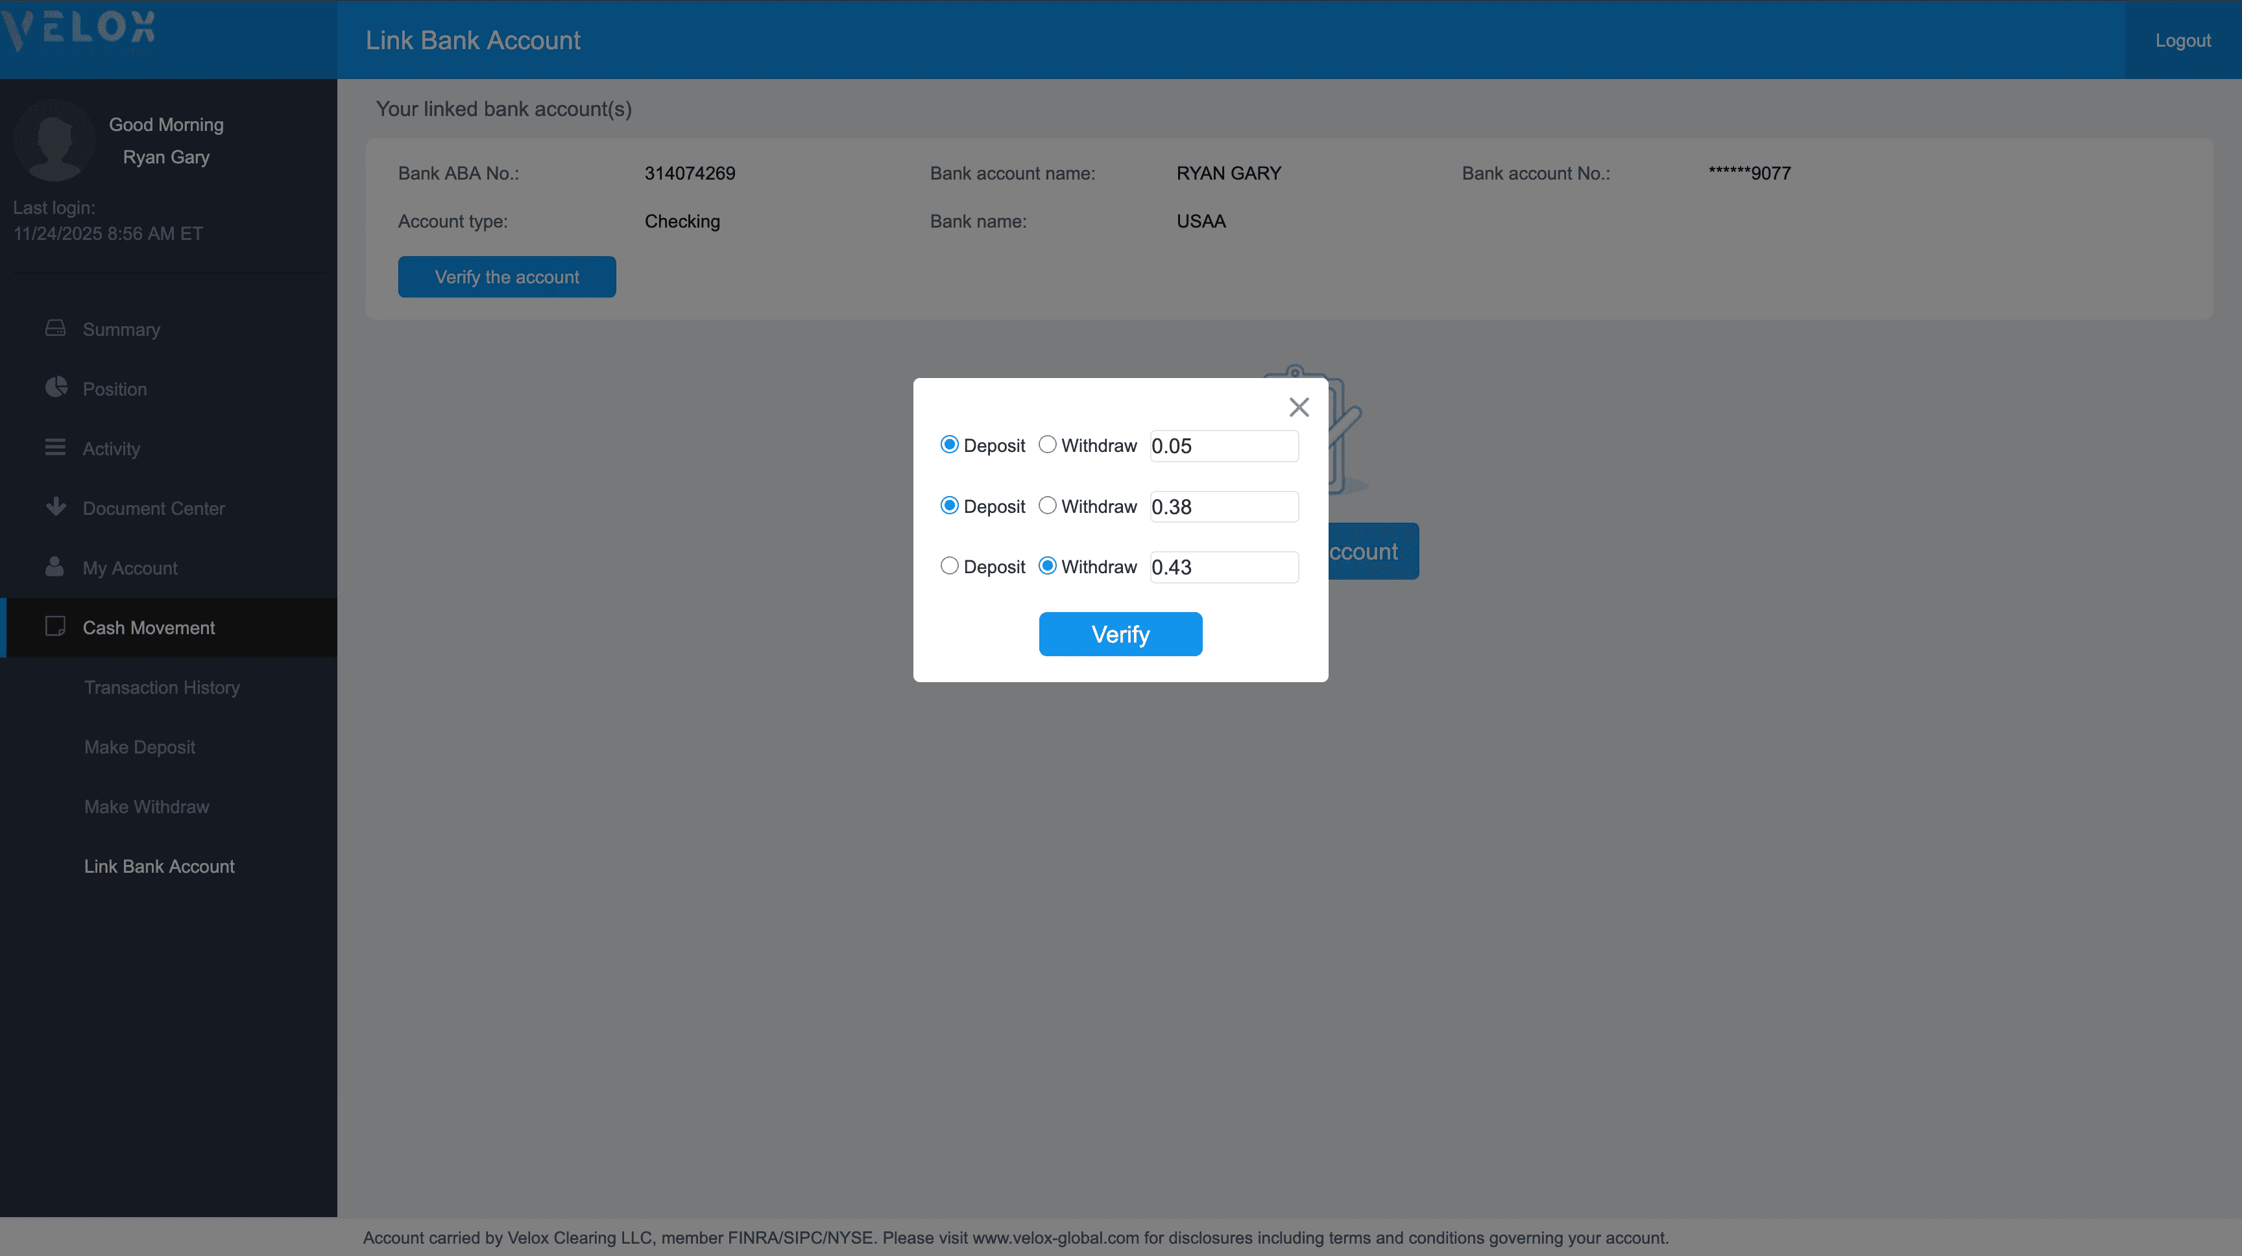This screenshot has height=1256, width=2242.
Task: Click the Logout link
Action: coord(2182,40)
